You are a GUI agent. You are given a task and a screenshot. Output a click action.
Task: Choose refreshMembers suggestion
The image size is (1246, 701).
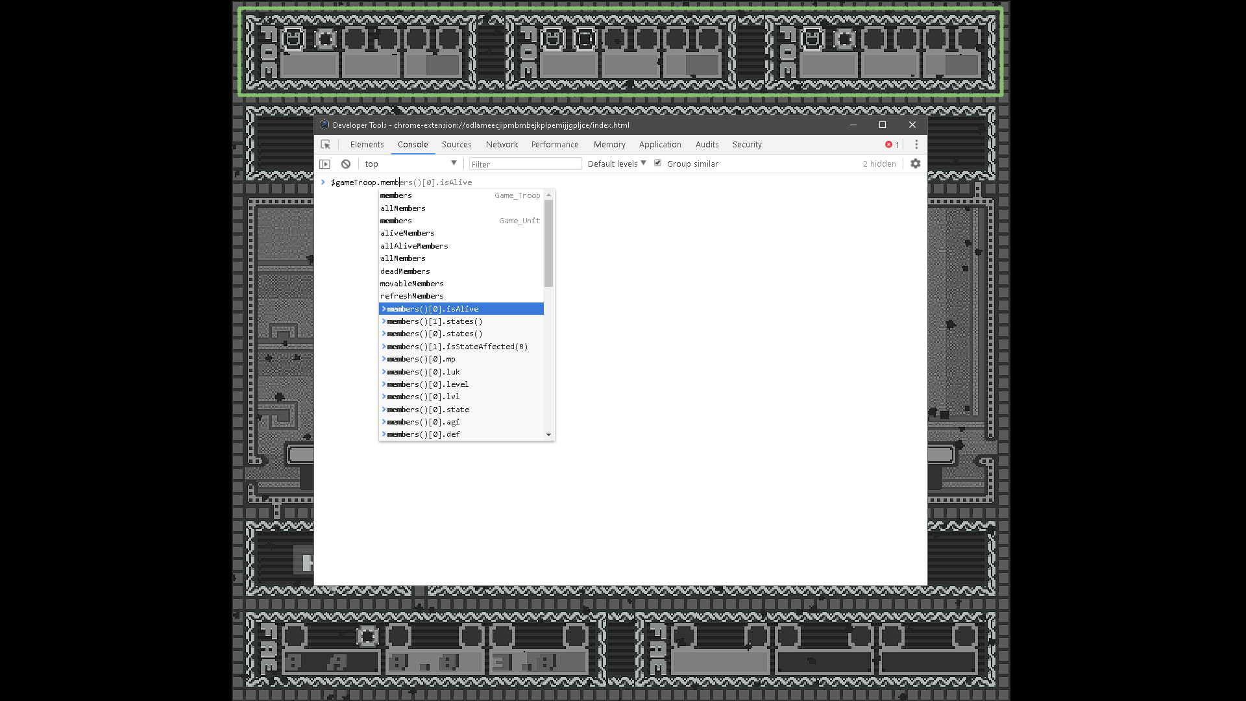(x=461, y=296)
